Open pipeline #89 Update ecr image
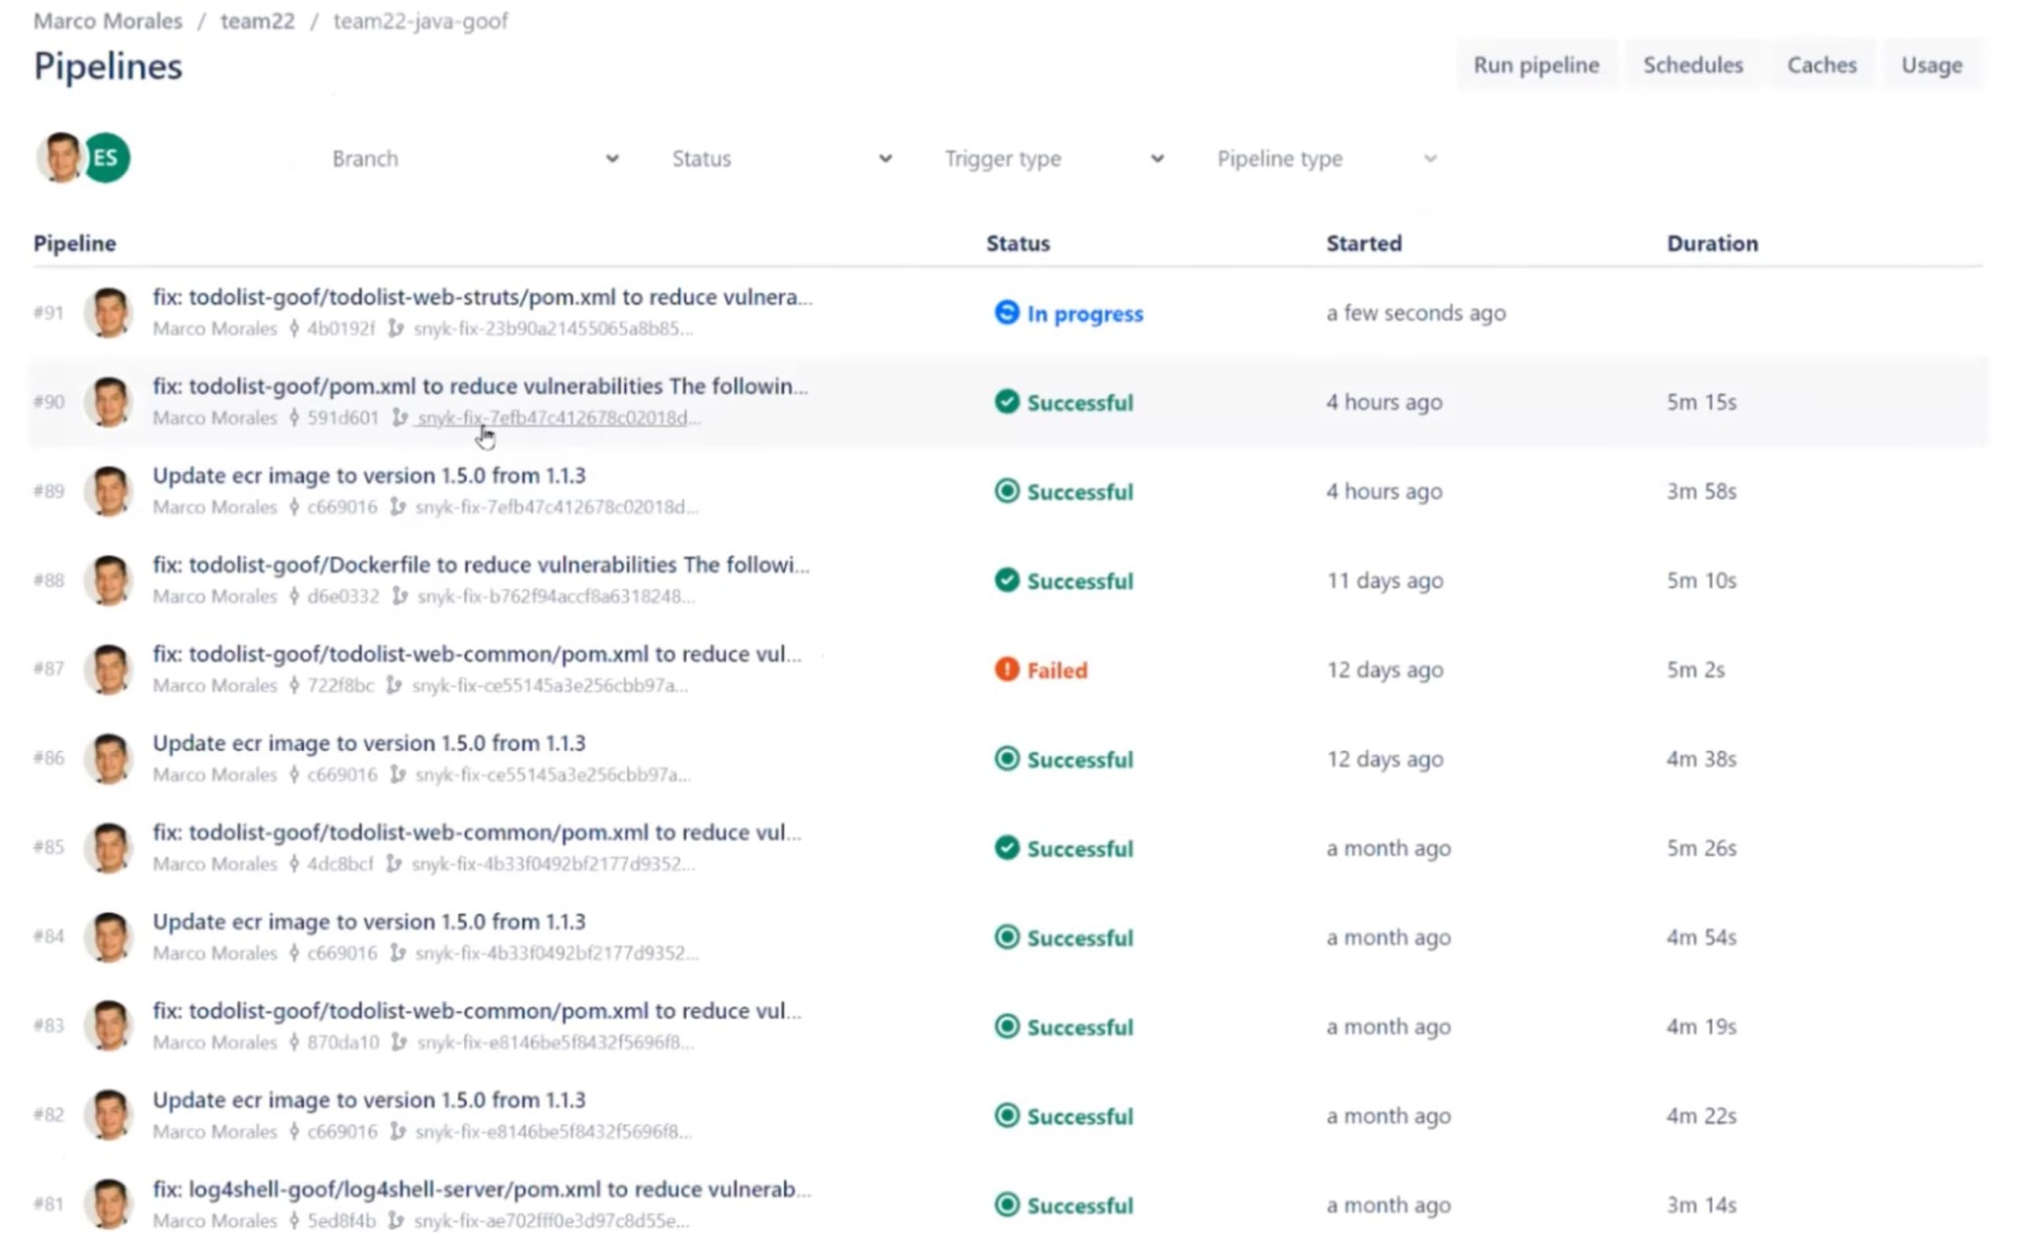This screenshot has width=2020, height=1248. pyautogui.click(x=369, y=476)
